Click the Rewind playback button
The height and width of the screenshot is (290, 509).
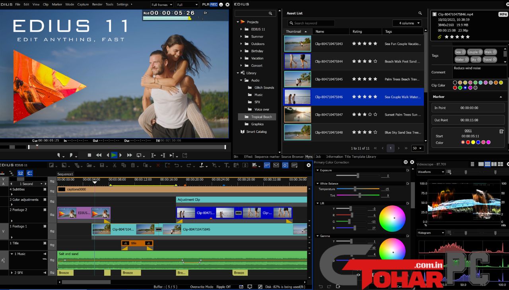99,155
